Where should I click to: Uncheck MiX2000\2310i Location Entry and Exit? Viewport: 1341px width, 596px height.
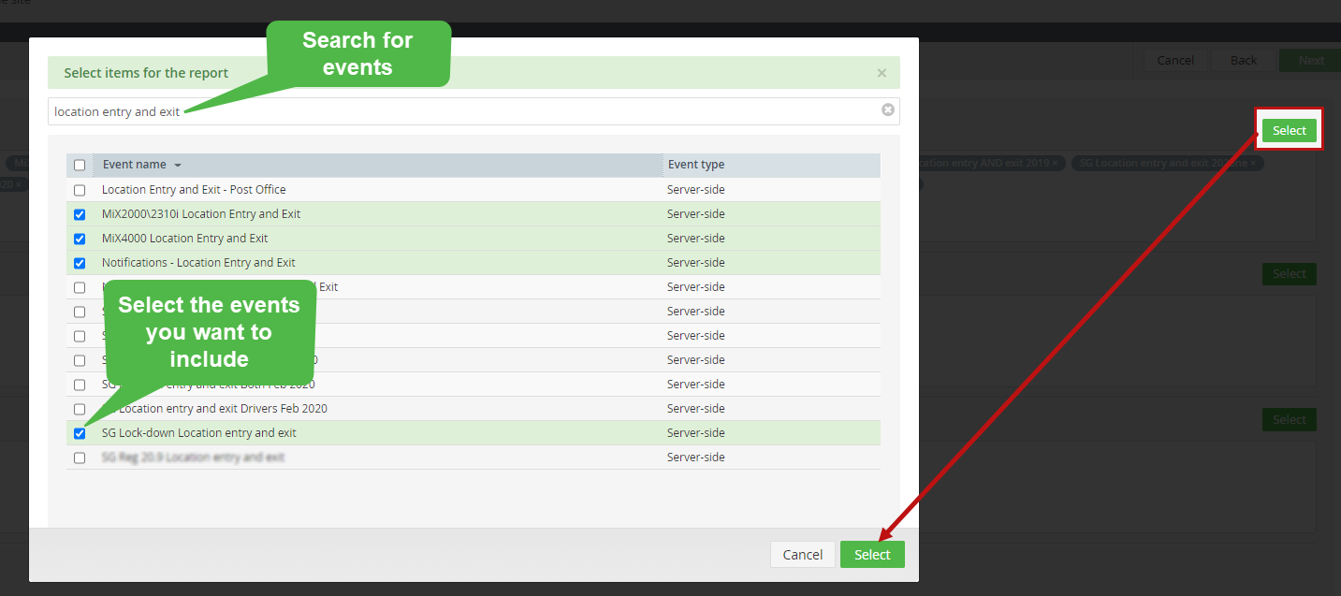(80, 214)
